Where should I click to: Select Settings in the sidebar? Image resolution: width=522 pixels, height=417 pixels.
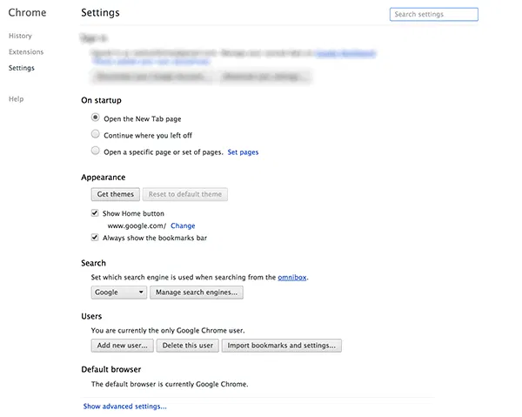[22, 68]
